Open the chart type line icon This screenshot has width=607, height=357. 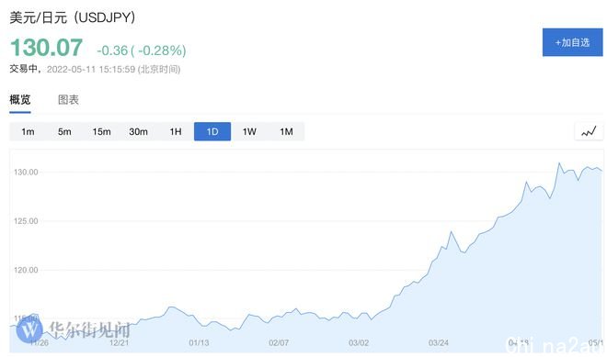(x=589, y=131)
